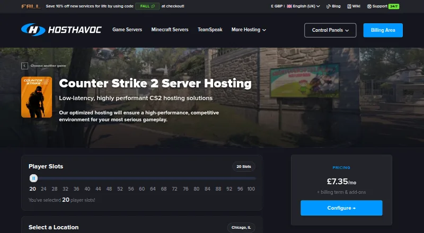The height and width of the screenshot is (233, 424).
Task: Click the £7.35/mo price text
Action: (341, 182)
